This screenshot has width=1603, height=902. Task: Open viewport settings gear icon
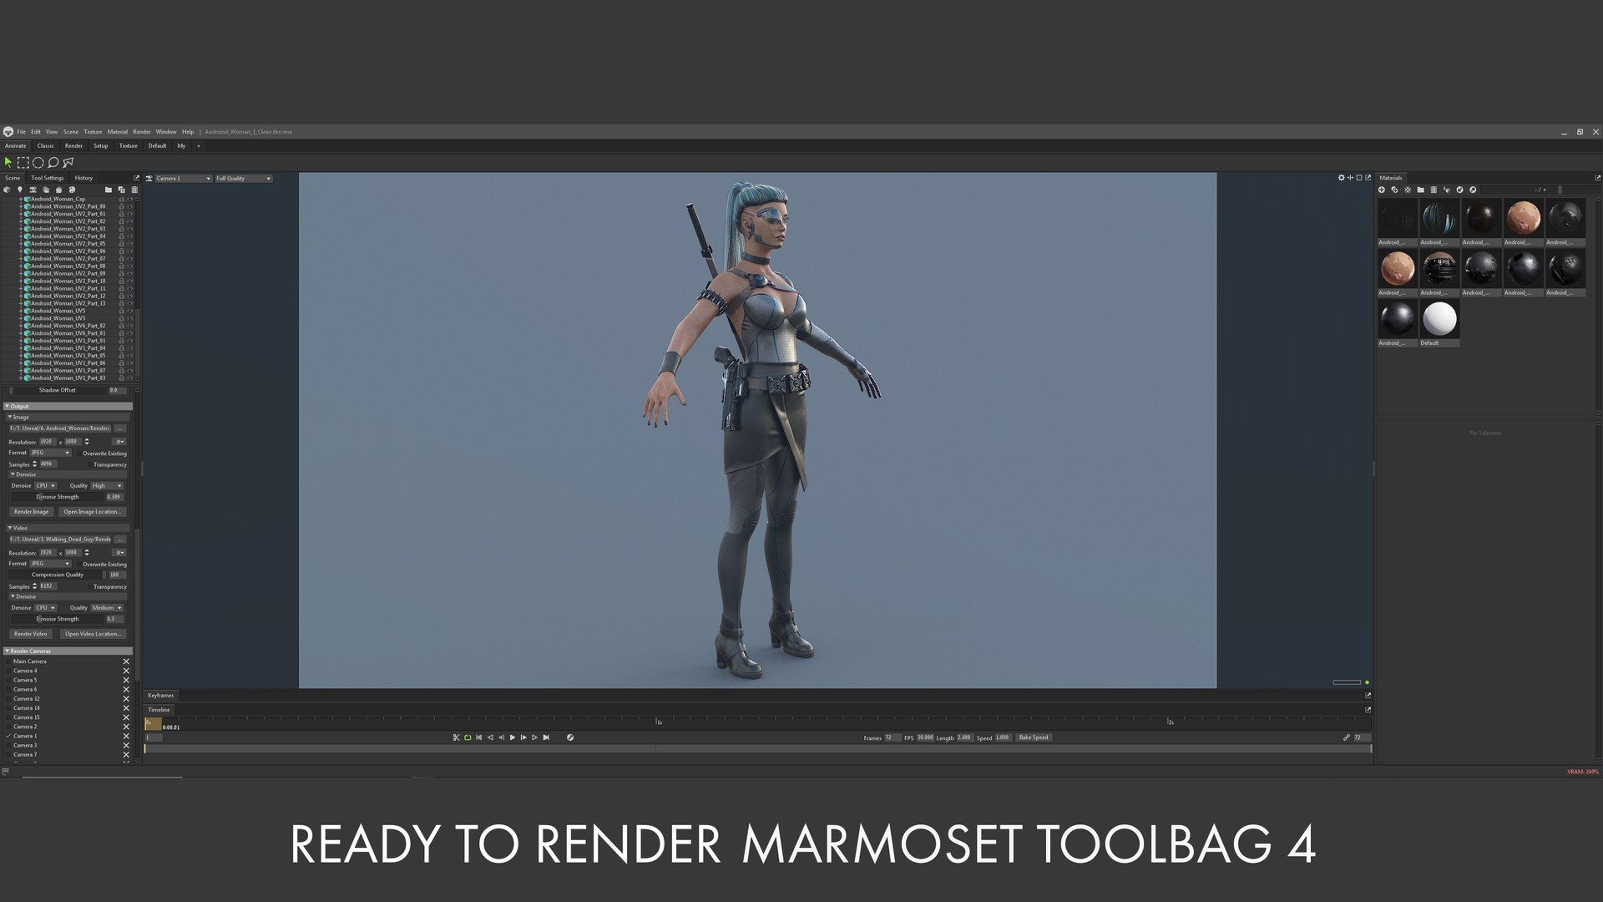pos(1342,178)
